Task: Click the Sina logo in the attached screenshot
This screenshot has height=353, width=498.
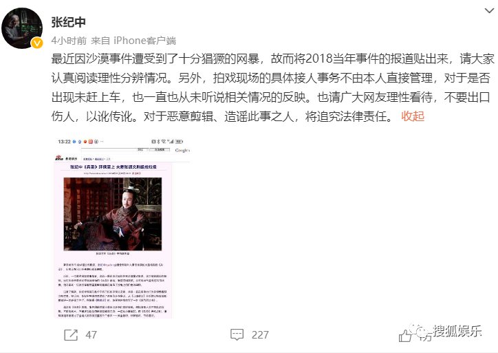Action: click(x=59, y=158)
